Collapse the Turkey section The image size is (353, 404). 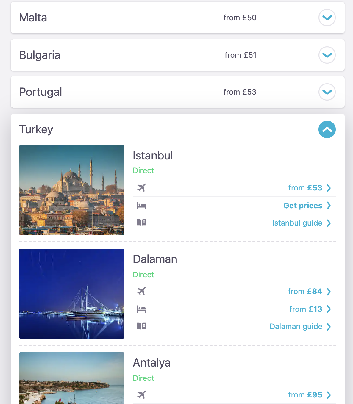pos(327,129)
